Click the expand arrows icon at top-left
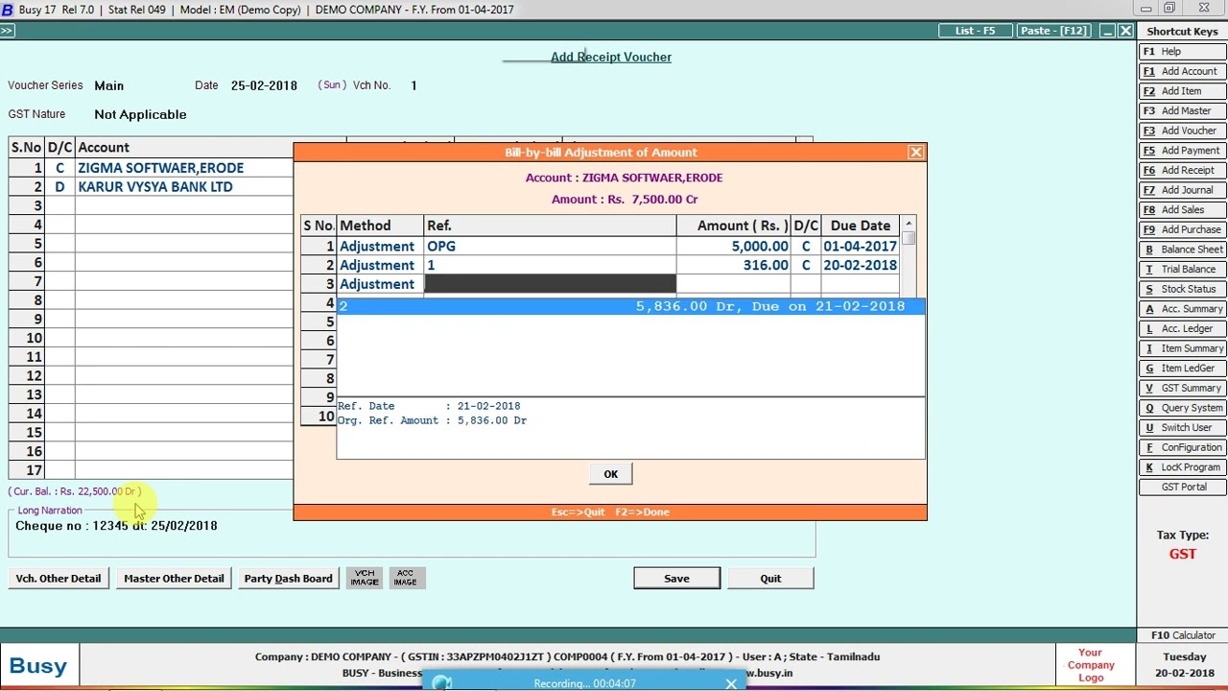The image size is (1228, 691). coord(7,31)
